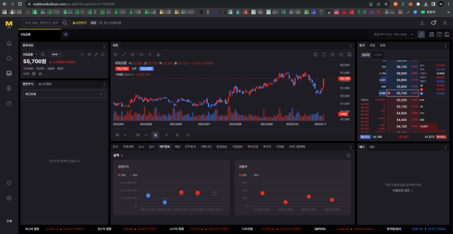Switch chart to 주 weekly period
This screenshot has height=234, width=453.
click(166, 135)
